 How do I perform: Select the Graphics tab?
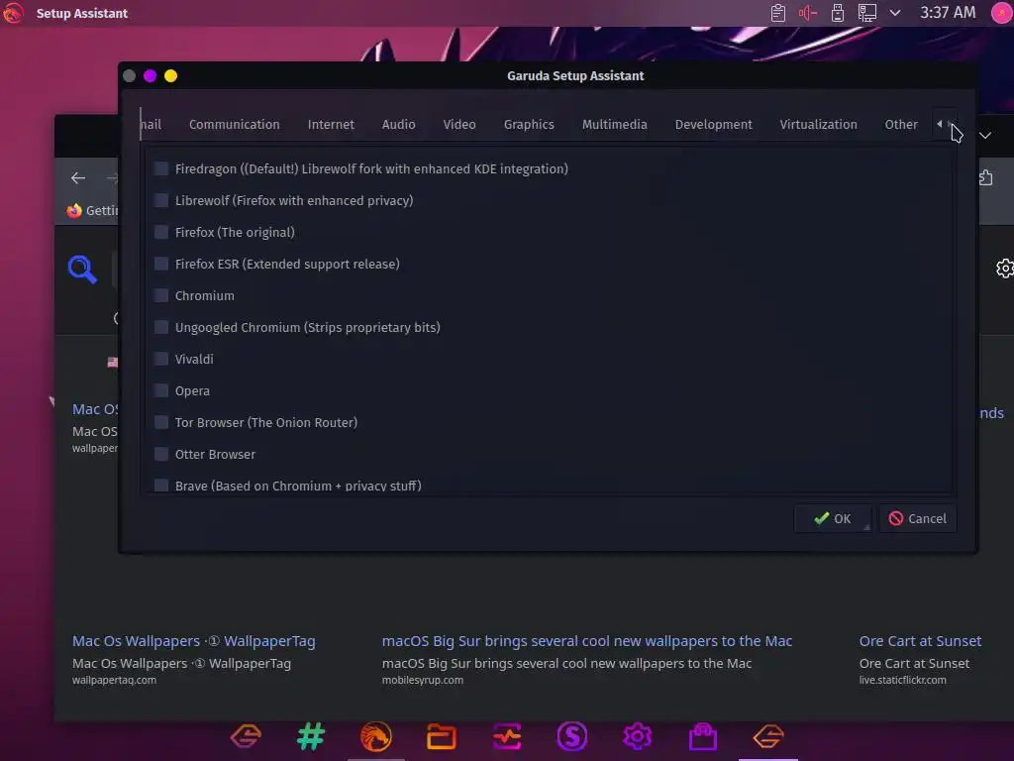(x=529, y=124)
